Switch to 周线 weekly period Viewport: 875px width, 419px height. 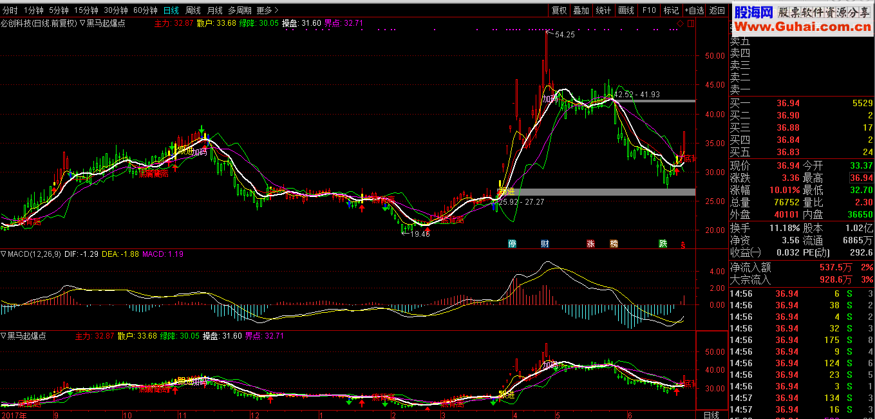[x=193, y=10]
